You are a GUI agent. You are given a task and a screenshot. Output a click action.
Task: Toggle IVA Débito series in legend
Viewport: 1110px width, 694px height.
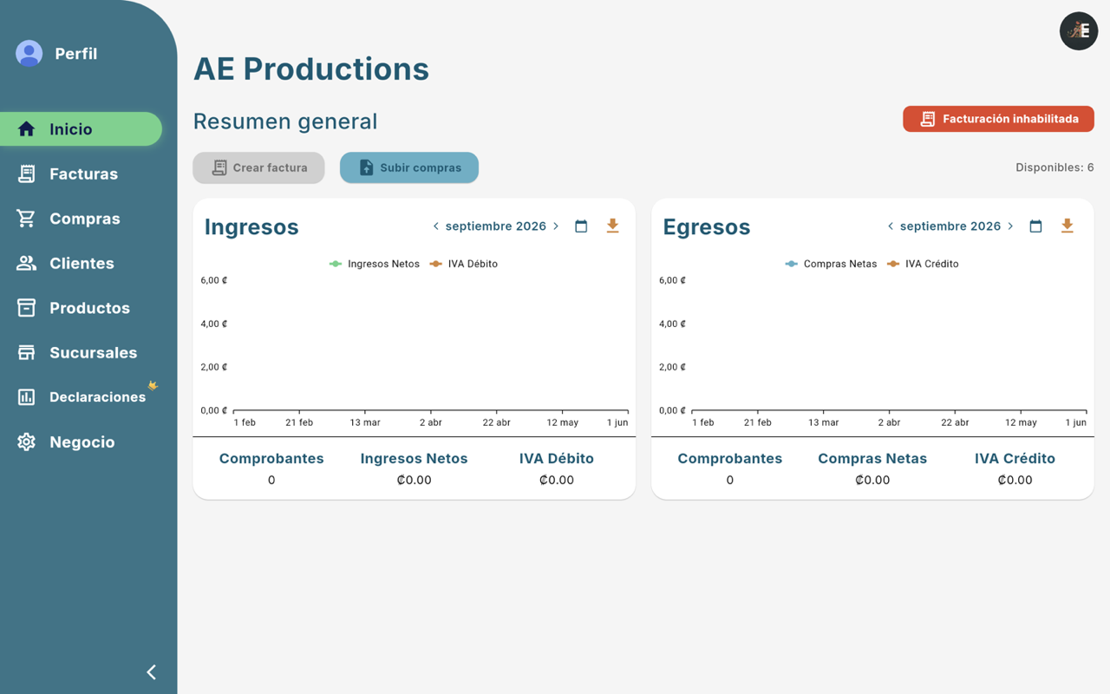pos(464,264)
